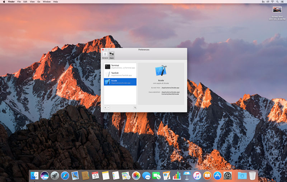Switch to the General preferences tab
Viewport: 287px width, 182px height.
click(105, 55)
